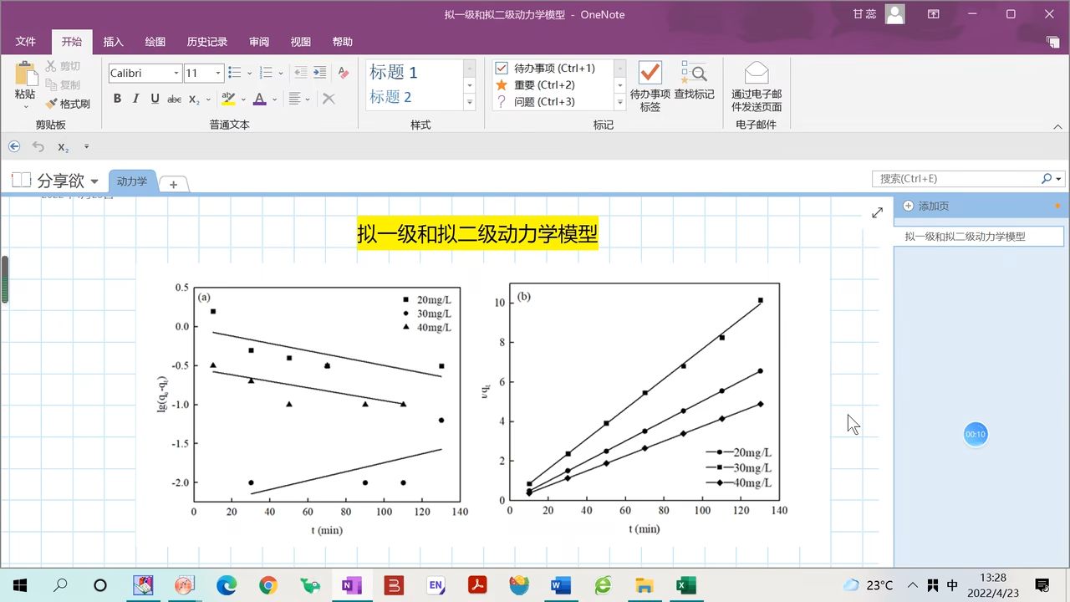
Task: Click the 待办事项标签 To-Do Tag button
Action: (x=650, y=86)
